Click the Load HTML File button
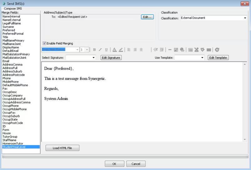This screenshot has height=170, width=251. pyautogui.click(x=62, y=148)
